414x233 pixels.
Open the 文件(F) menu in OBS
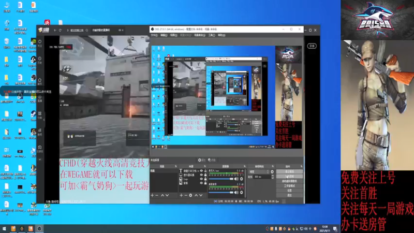point(154,35)
